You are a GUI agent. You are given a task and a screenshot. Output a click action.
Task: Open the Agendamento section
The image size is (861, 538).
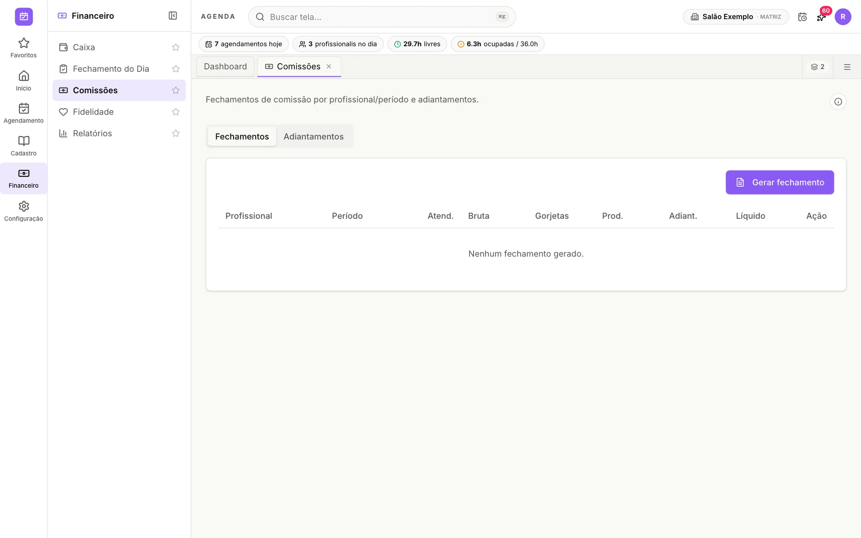point(23,113)
